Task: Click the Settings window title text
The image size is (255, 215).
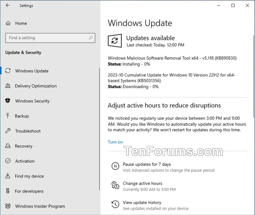Action: pyautogui.click(x=26, y=5)
